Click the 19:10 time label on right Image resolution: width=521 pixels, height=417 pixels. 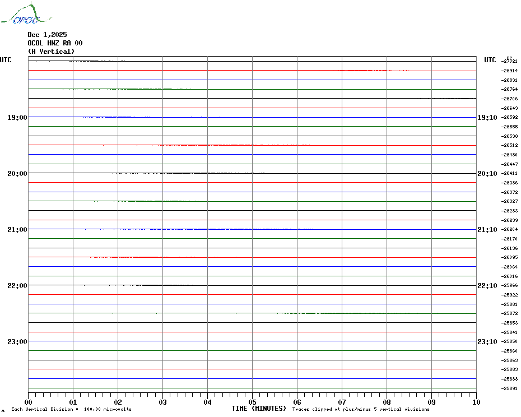pos(486,118)
